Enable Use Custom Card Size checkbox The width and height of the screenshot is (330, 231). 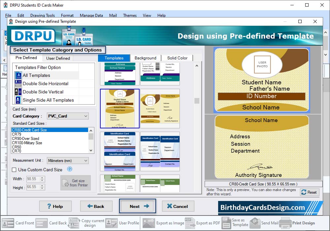(14, 170)
